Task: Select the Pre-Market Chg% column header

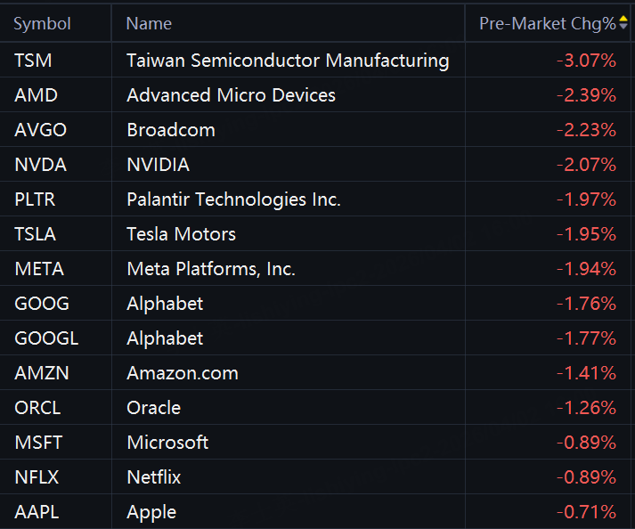Action: tap(548, 23)
